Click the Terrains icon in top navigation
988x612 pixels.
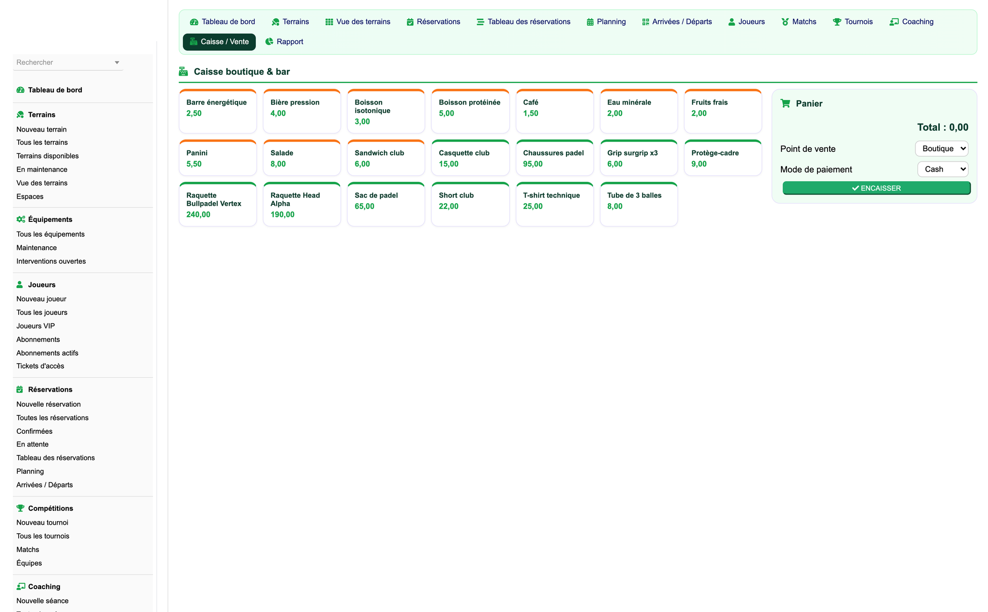tap(276, 22)
